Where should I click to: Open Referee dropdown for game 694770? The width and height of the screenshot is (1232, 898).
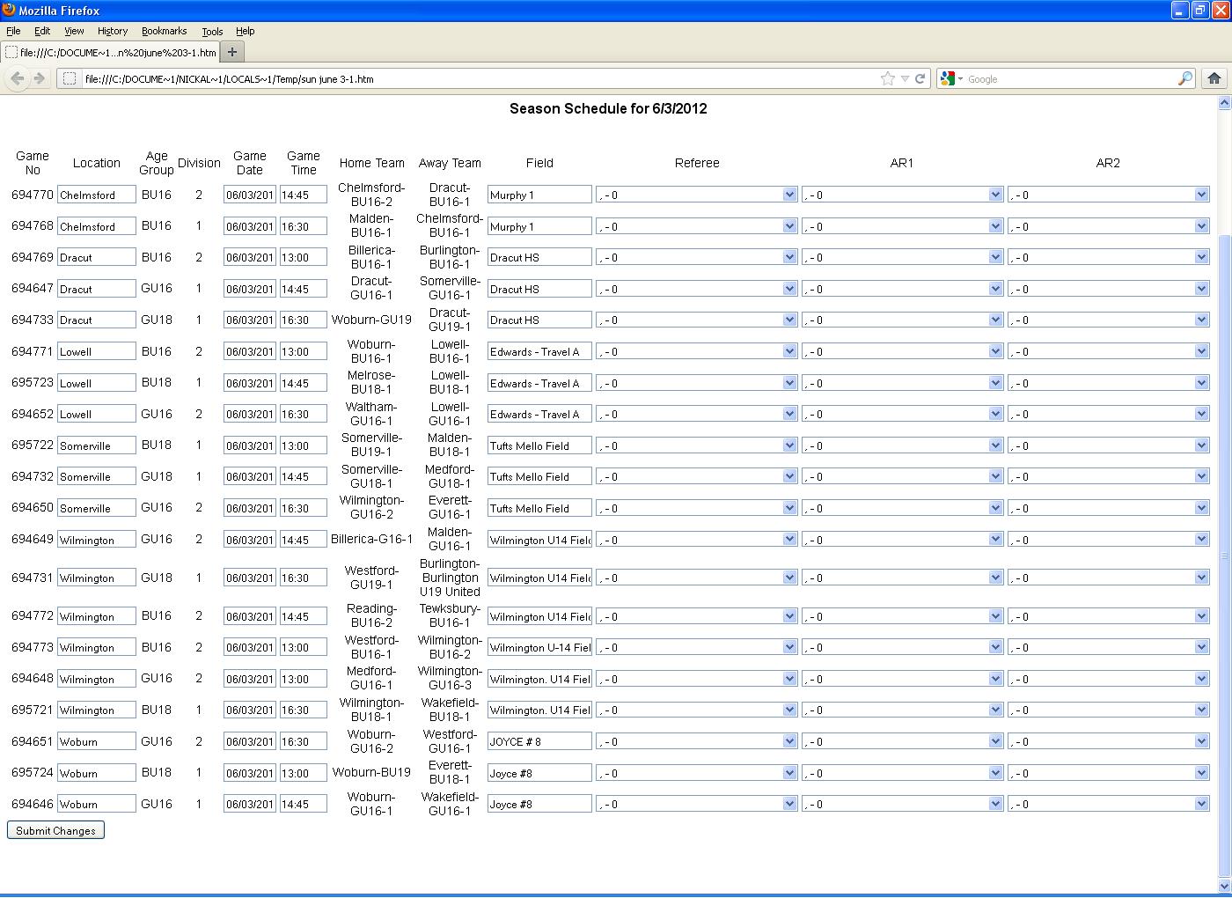point(697,195)
